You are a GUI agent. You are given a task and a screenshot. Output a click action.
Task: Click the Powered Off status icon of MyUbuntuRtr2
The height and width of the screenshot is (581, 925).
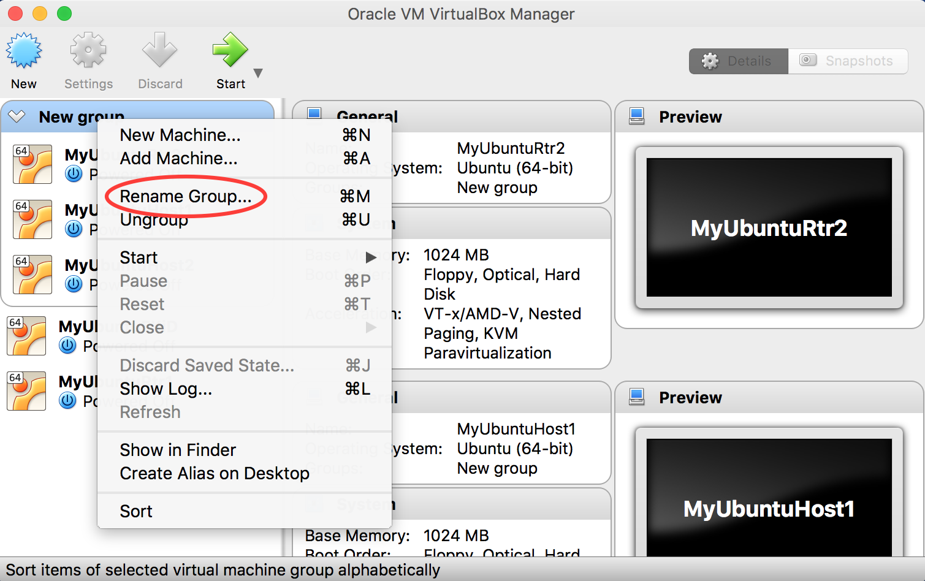point(74,174)
